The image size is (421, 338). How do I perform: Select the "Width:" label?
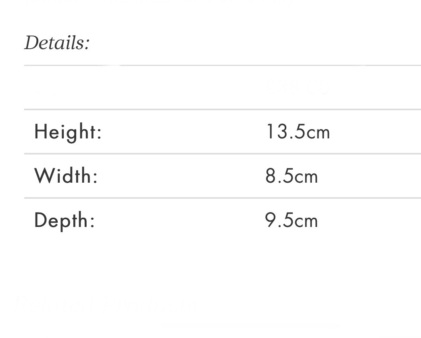click(66, 176)
